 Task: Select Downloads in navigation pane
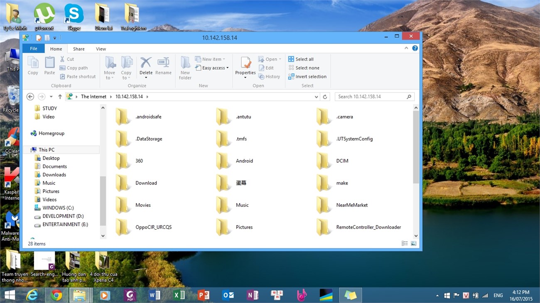point(50,175)
